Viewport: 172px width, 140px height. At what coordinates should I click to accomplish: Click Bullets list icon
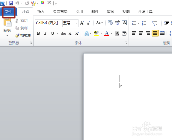[134, 23]
